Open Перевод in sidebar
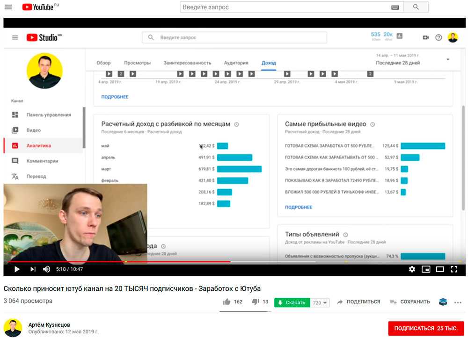 43,176
